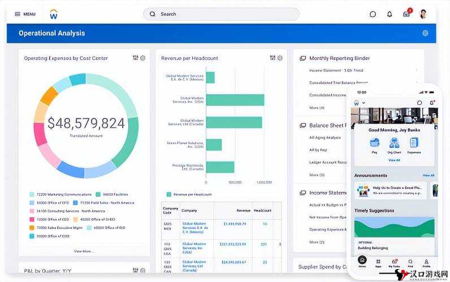The image size is (450, 282).
Task: Open the inbox icon with red badge
Action: click(407, 13)
